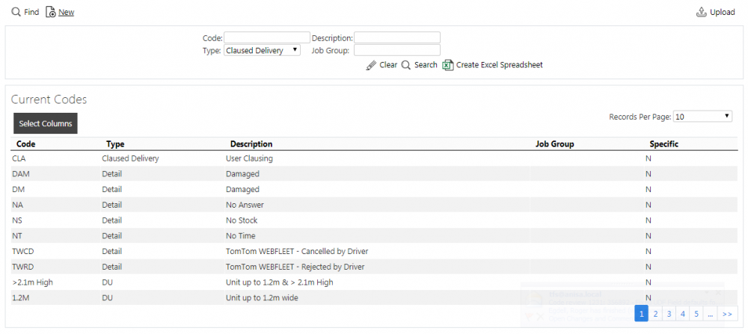Image resolution: width=748 pixels, height=334 pixels.
Task: Click the Create Excel Spreadsheet icon
Action: tap(447, 65)
